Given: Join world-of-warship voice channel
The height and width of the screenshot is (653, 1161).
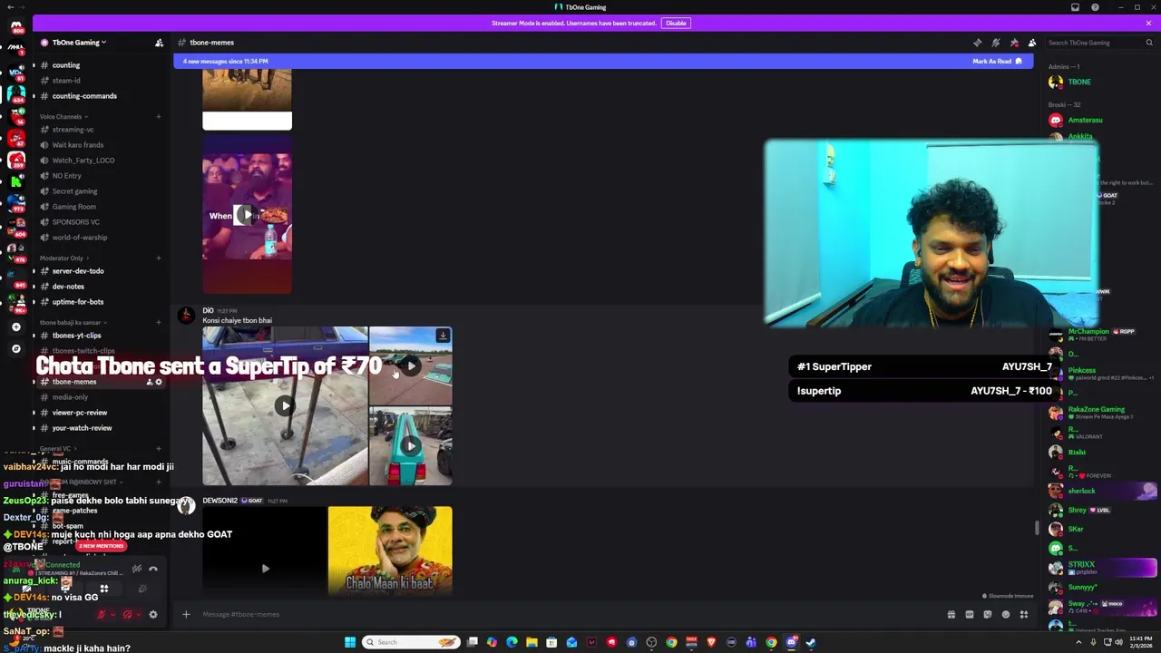Looking at the screenshot, I should (100, 238).
